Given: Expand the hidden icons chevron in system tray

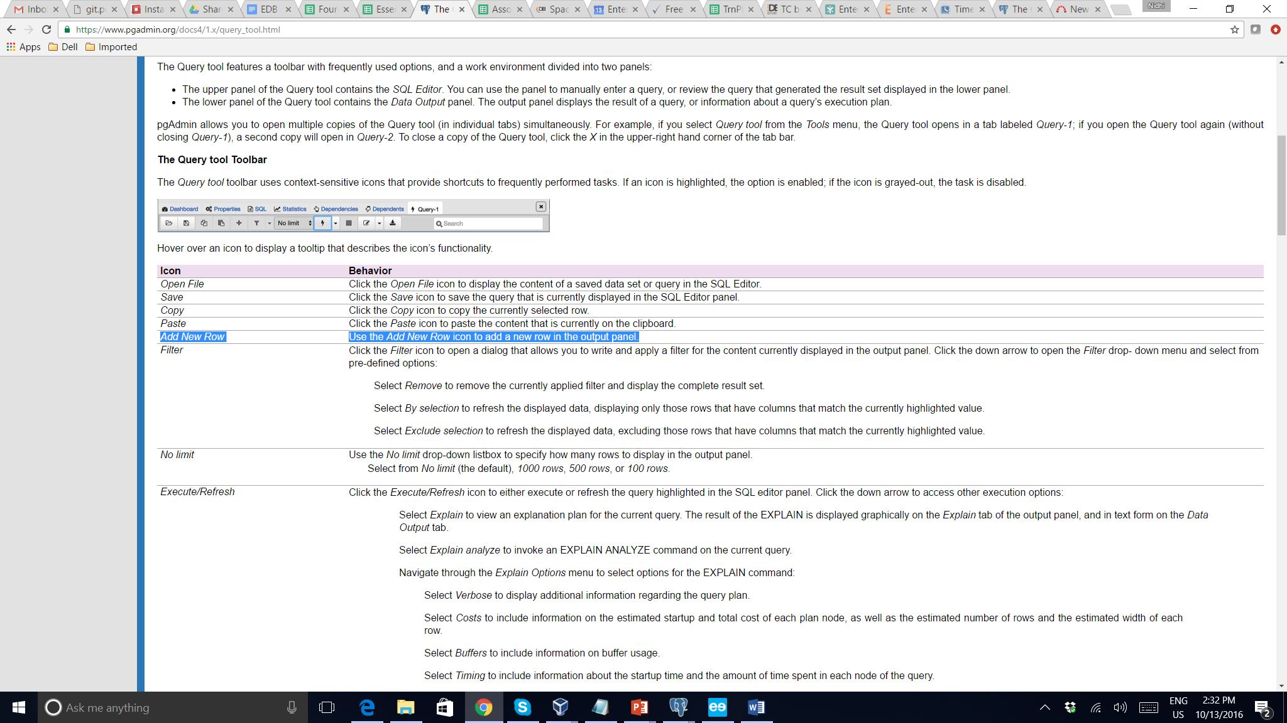Looking at the screenshot, I should [x=1044, y=707].
